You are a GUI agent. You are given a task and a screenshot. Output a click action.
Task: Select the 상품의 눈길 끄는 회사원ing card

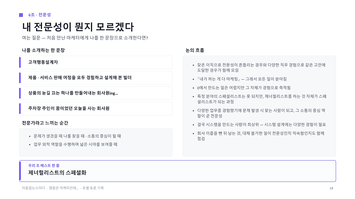tap(96, 93)
